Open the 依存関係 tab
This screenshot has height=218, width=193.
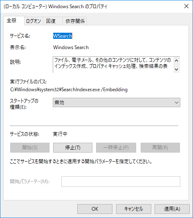point(75,21)
